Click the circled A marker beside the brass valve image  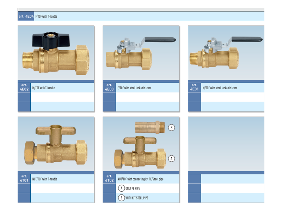point(172,159)
